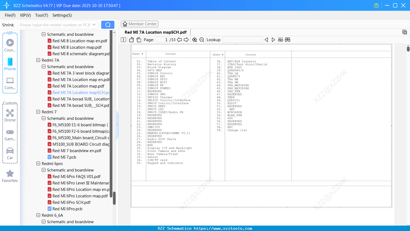
Task: Click the XZZ Schematics app logo
Action: click(7, 5)
